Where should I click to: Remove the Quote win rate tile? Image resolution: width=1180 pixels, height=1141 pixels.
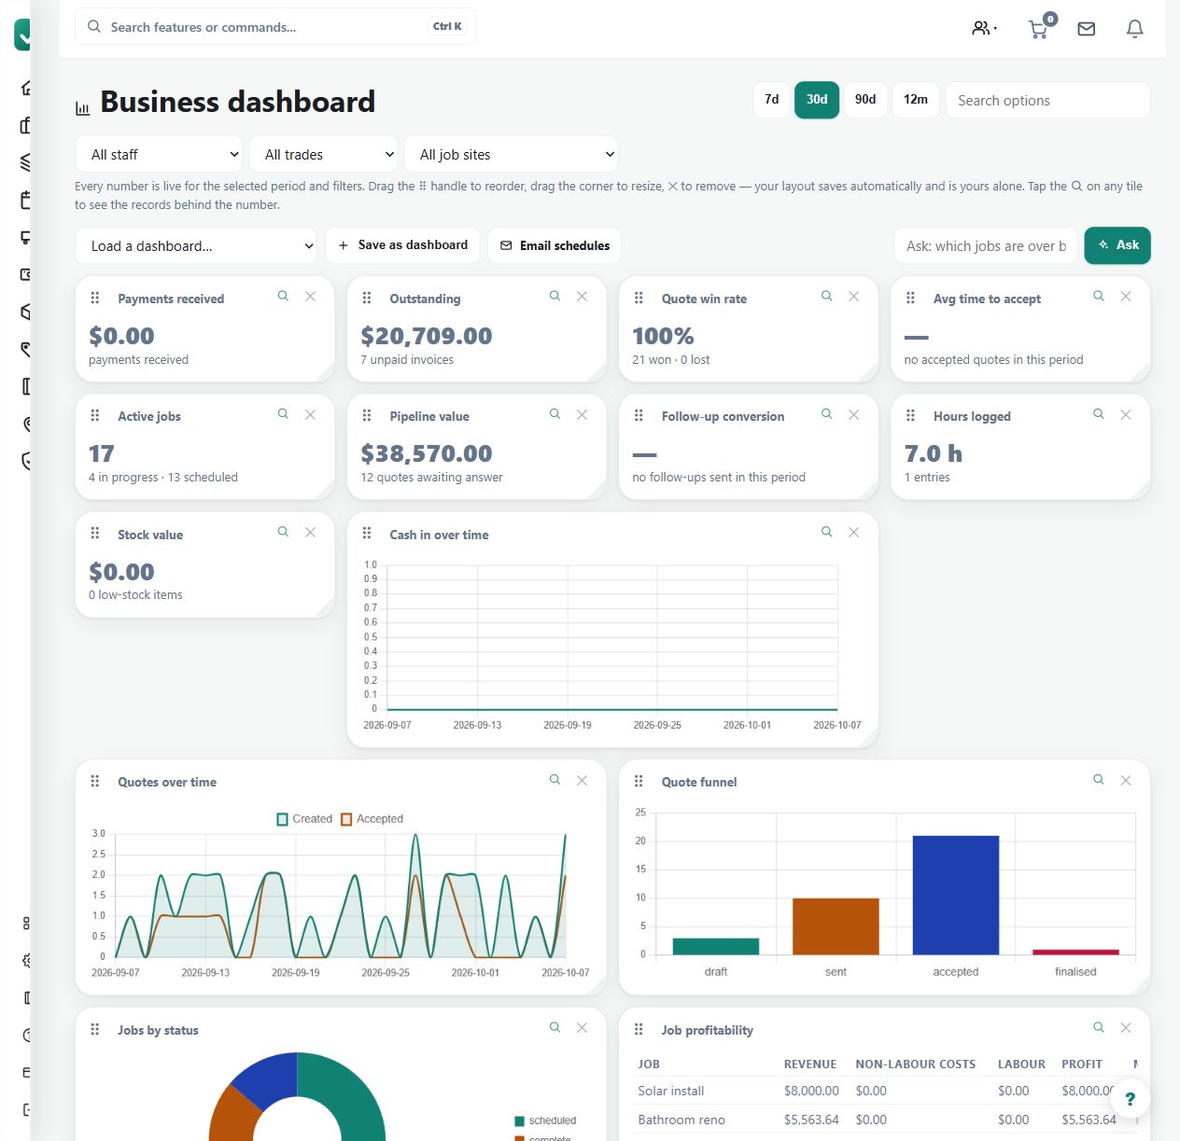(853, 296)
